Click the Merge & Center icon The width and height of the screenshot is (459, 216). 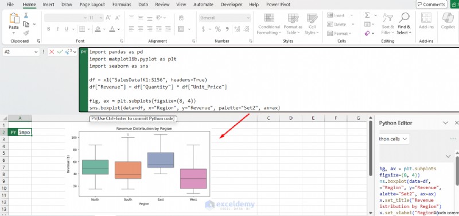(x=181, y=29)
